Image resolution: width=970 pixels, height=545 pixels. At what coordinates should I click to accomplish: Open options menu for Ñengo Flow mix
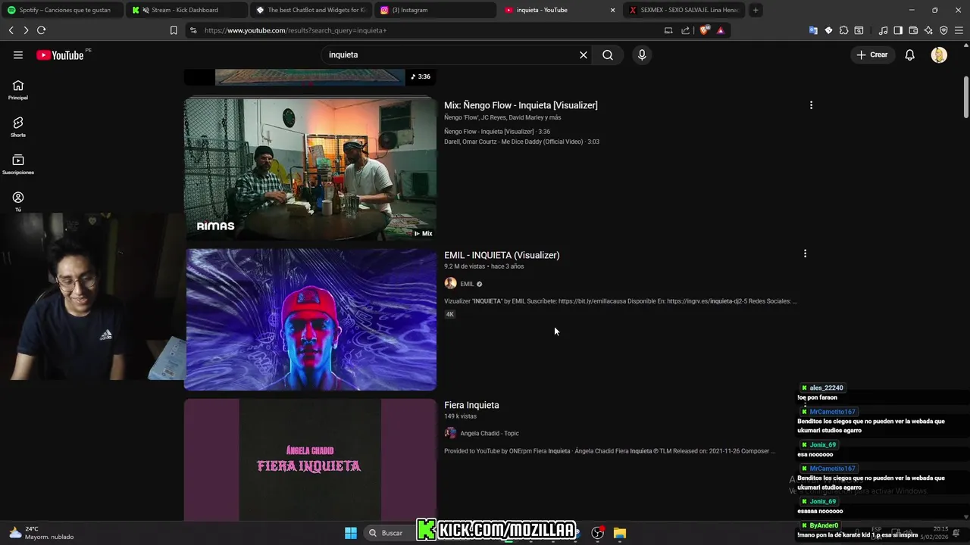click(x=811, y=105)
